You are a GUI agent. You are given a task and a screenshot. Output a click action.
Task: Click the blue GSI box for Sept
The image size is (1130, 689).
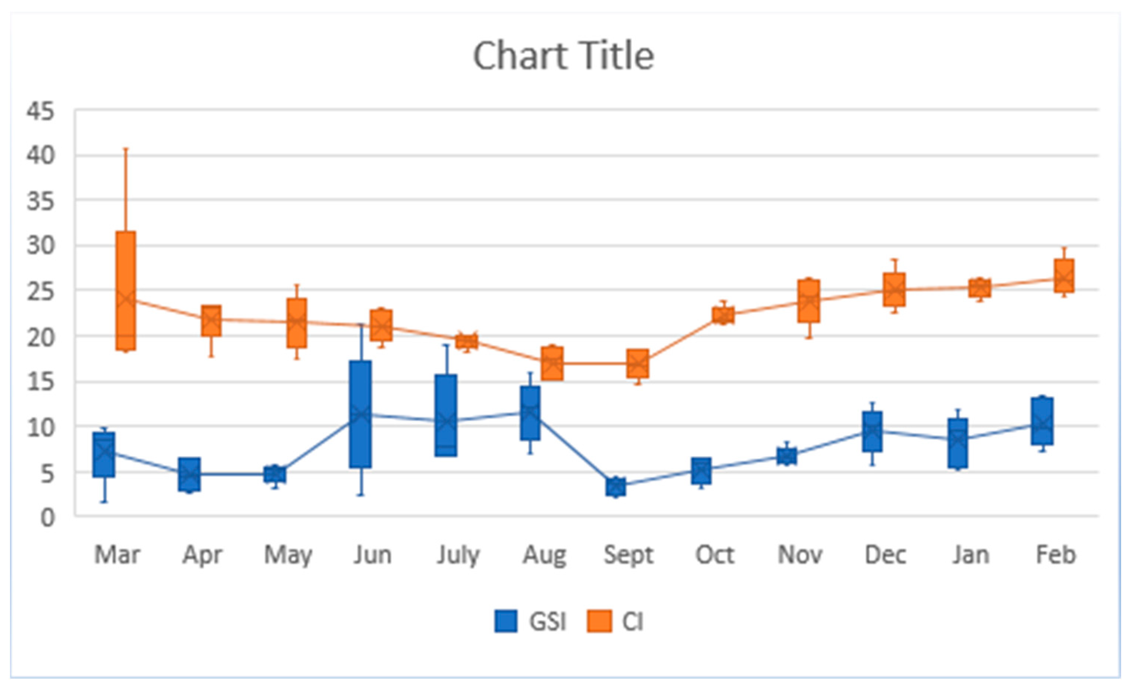(x=615, y=486)
